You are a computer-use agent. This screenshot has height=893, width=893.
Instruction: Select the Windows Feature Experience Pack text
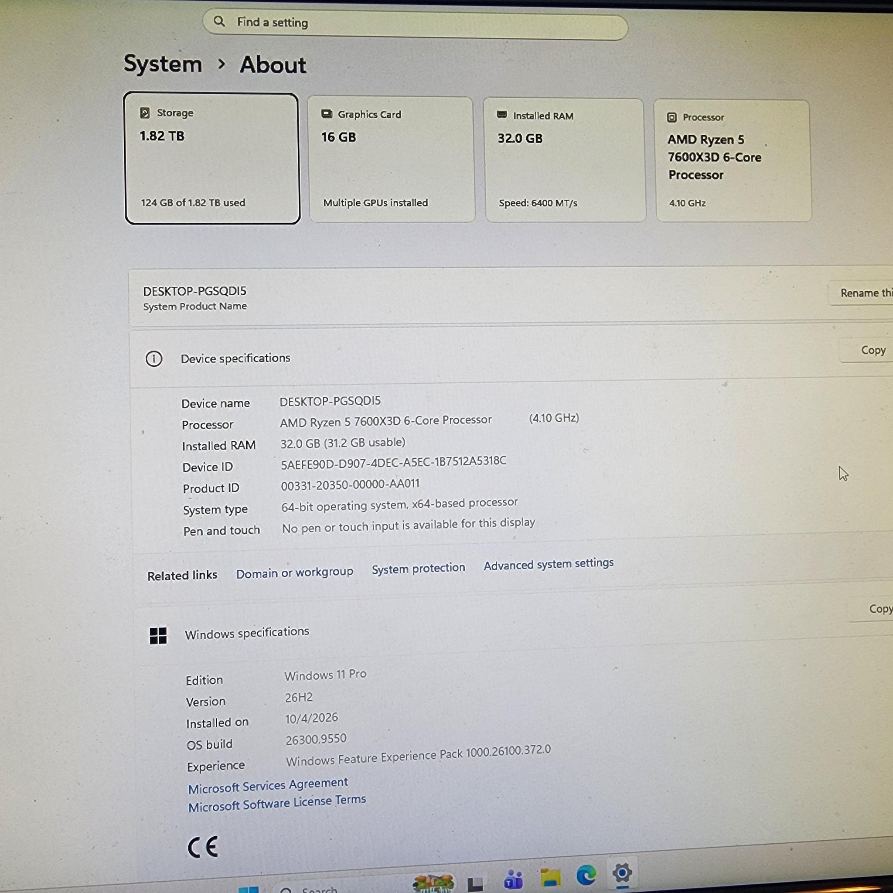click(x=418, y=756)
